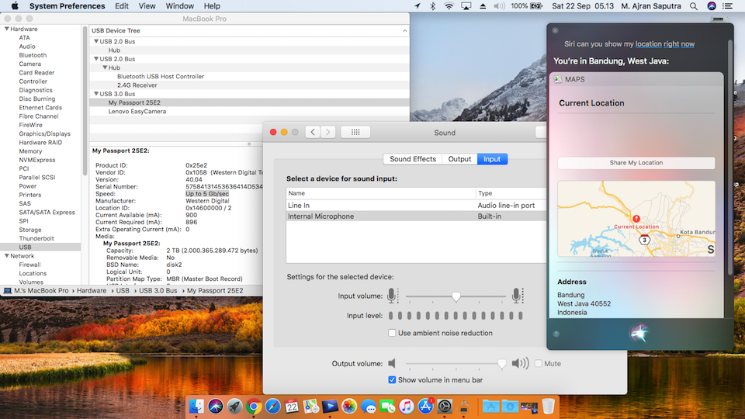Image resolution: width=745 pixels, height=419 pixels.
Task: Switch to Output tab
Action: click(459, 159)
